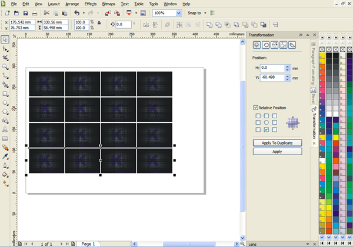This screenshot has width=353, height=247.
Task: Click the Export icon
Action: point(117,13)
